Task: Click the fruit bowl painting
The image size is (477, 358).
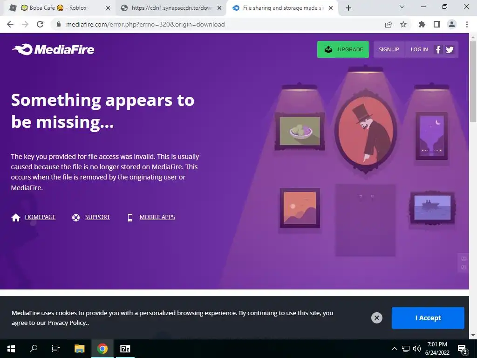Action: pyautogui.click(x=300, y=131)
